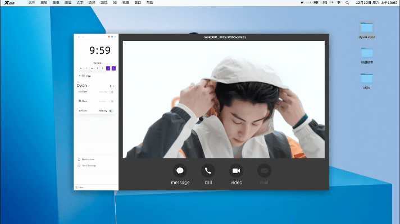Screen dimensions: 400x224
Task: Click the Dylan heading in alarm panel
Action: (x=82, y=86)
